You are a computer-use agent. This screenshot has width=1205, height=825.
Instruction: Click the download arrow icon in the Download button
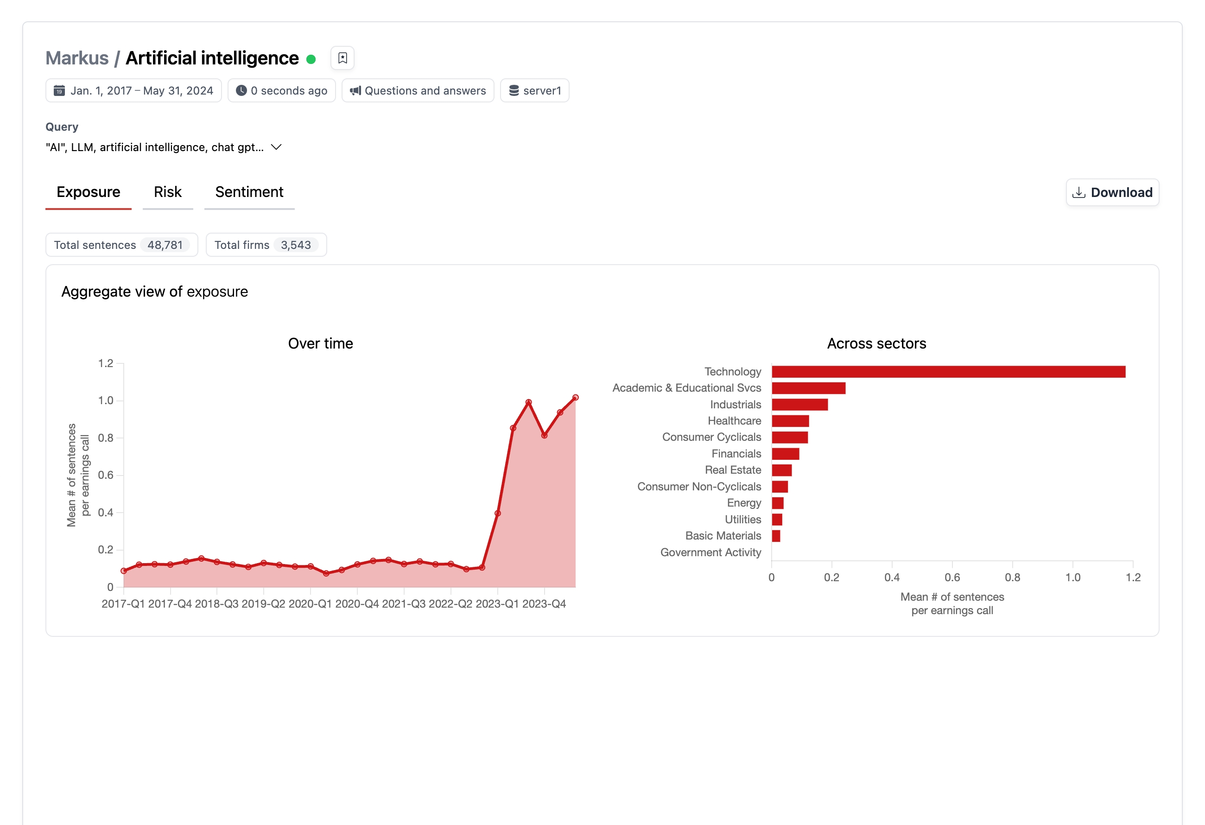(1080, 192)
